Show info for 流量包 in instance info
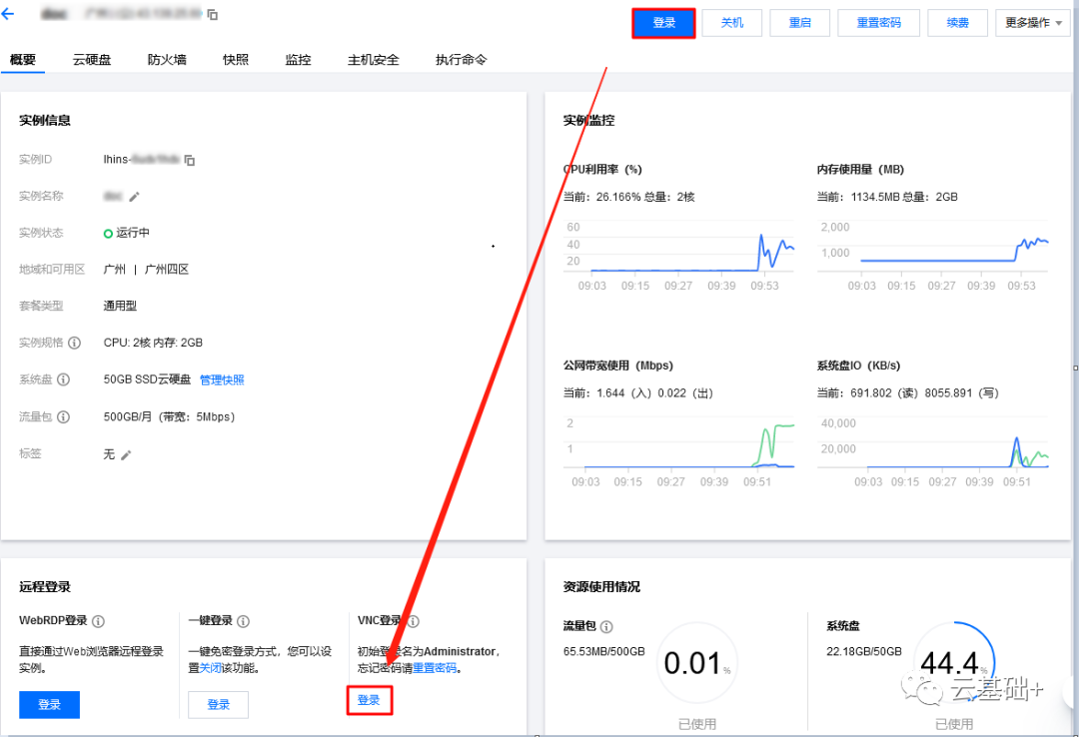This screenshot has width=1079, height=737. click(63, 417)
